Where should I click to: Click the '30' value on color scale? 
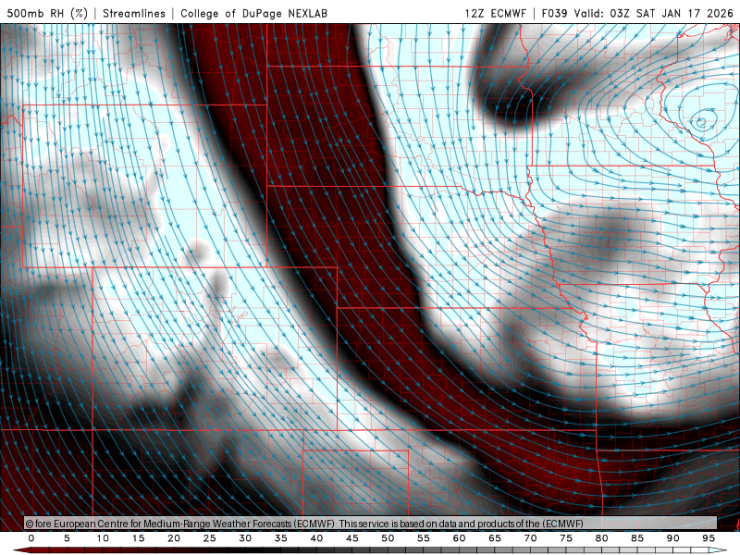pyautogui.click(x=245, y=538)
